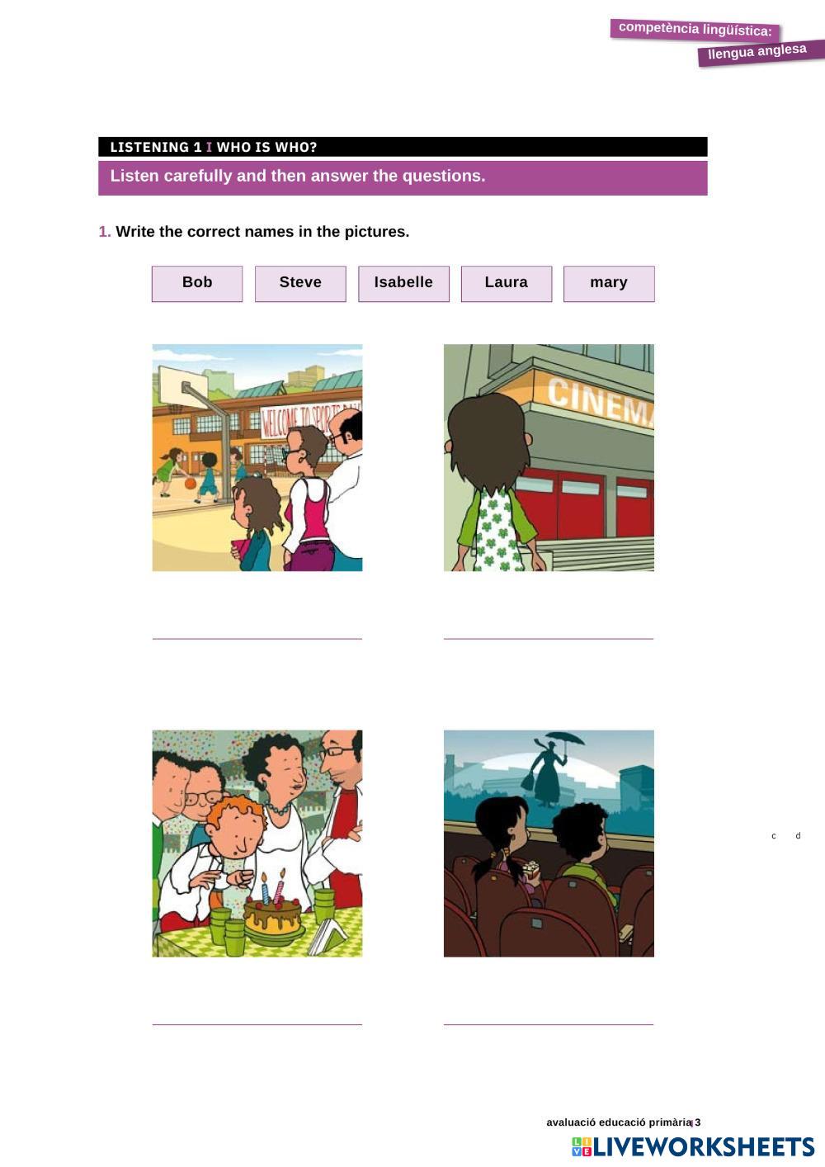825x1167 pixels.
Task: Open the birthday cake party picture
Action: coord(257,843)
